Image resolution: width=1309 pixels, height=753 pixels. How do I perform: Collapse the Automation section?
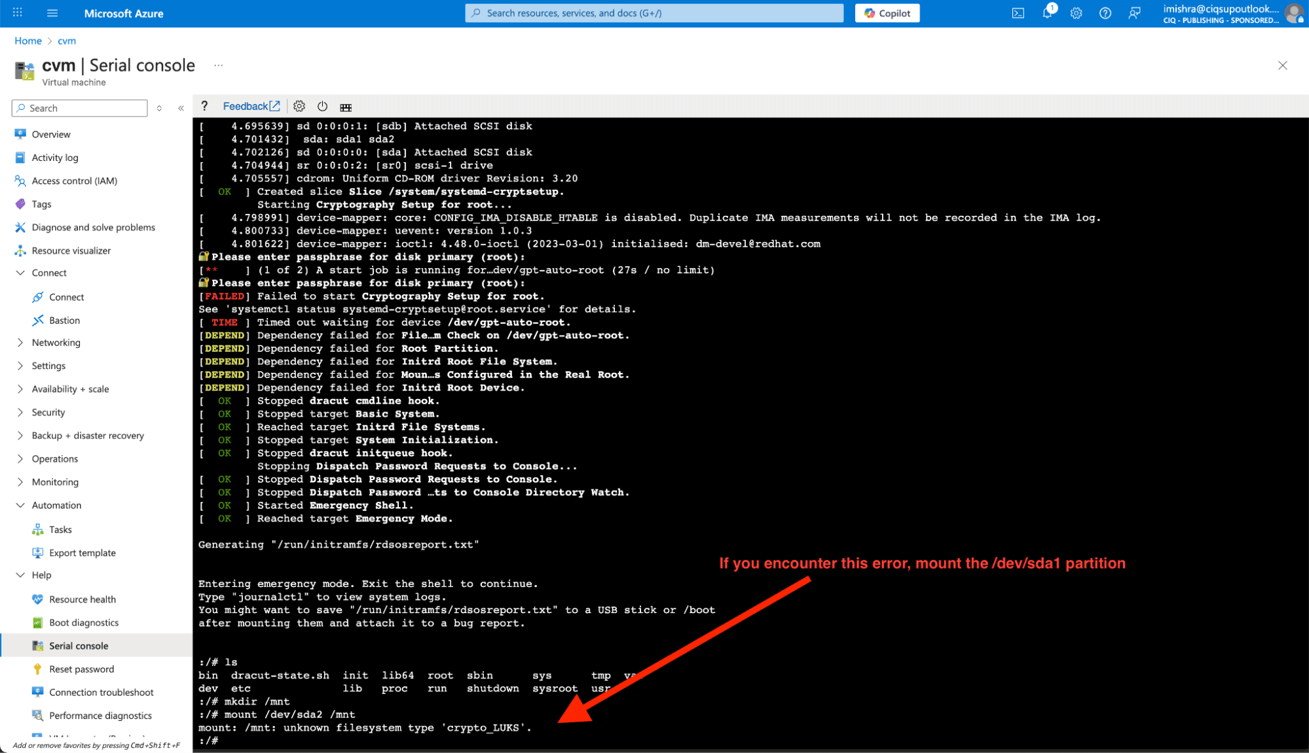[x=20, y=505]
